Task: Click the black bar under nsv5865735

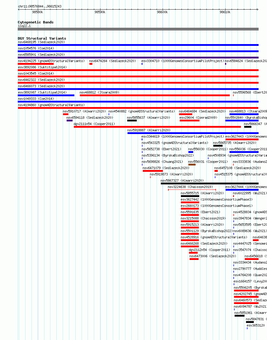Action: click(218, 146)
